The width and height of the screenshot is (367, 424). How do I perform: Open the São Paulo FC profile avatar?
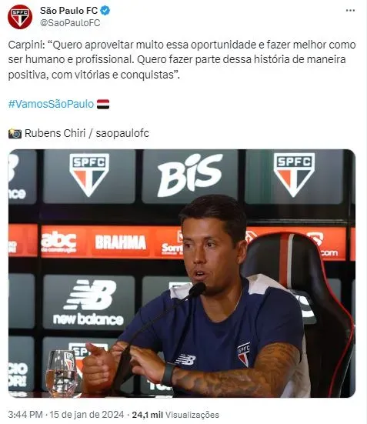click(x=20, y=17)
